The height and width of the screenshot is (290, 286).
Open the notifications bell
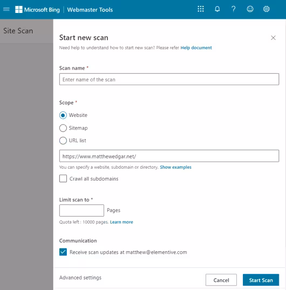(217, 9)
